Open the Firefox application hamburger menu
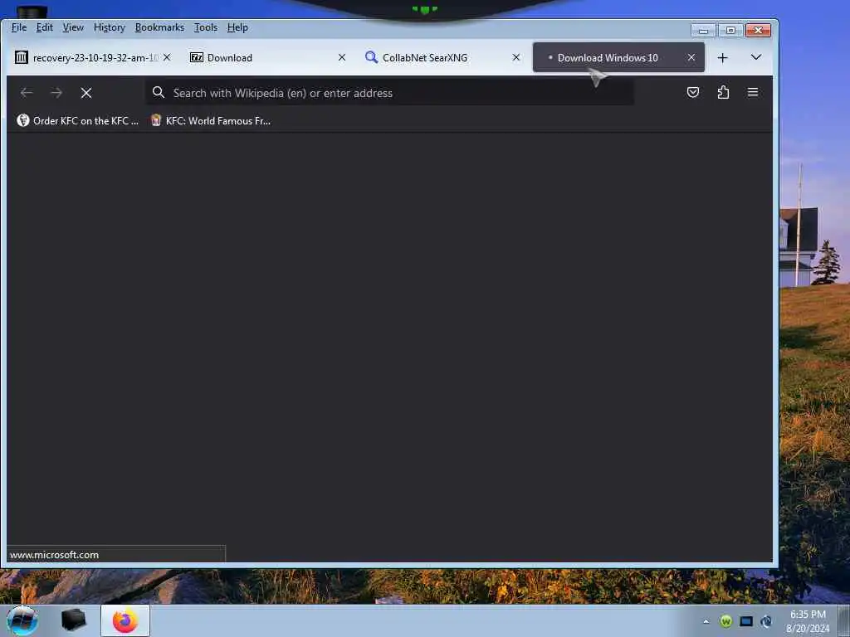This screenshot has height=637, width=850. [752, 93]
